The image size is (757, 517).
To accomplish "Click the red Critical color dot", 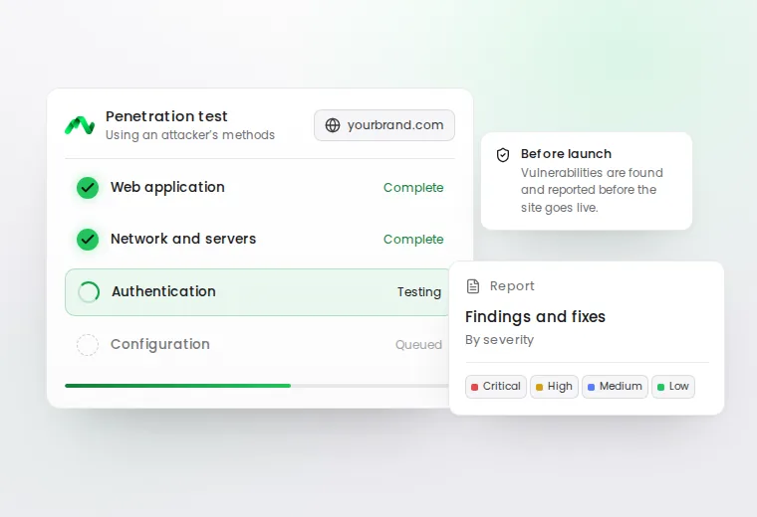I will click(474, 387).
